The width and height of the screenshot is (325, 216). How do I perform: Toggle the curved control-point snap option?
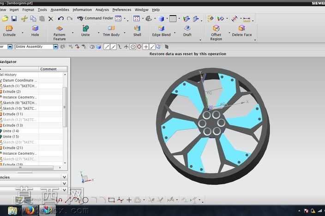coord(120,47)
